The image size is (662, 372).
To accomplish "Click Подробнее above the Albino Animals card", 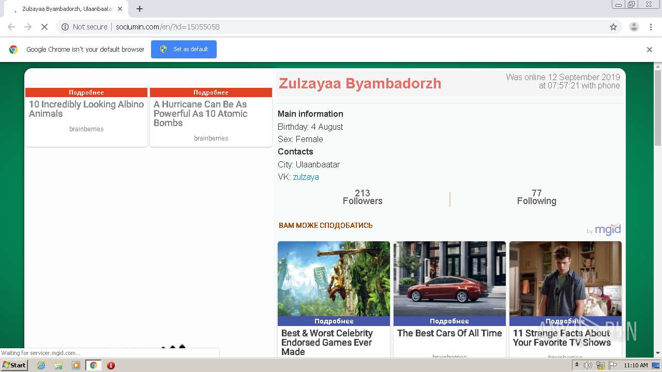I will (x=86, y=92).
